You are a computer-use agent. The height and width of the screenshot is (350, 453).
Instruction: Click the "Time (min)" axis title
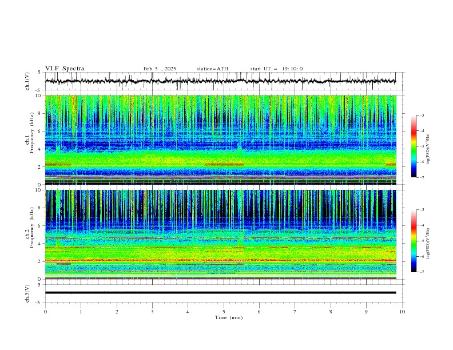229,317
